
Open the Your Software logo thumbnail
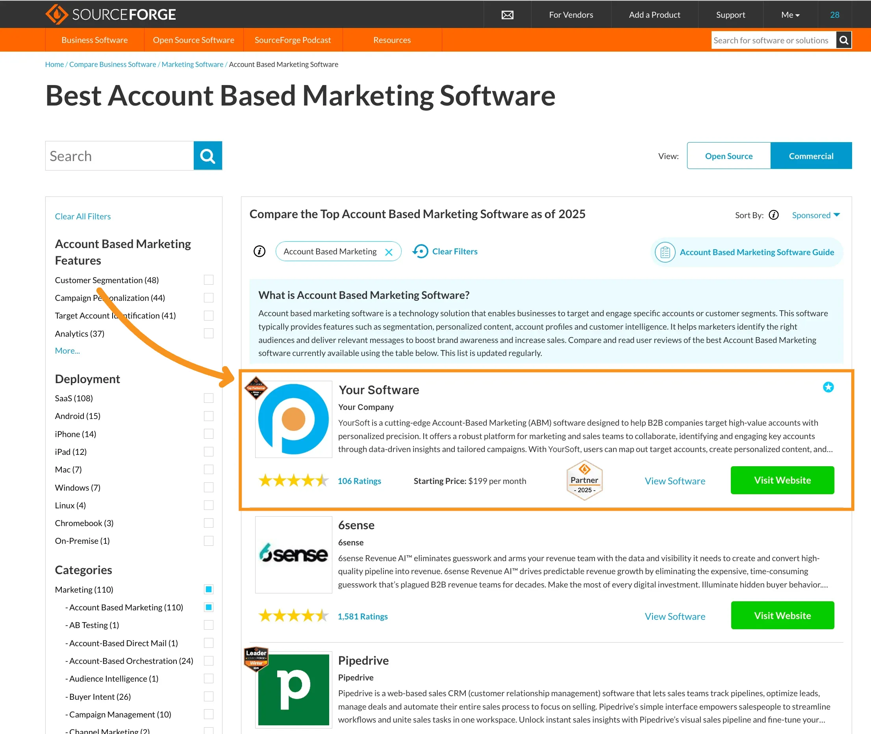(x=293, y=419)
